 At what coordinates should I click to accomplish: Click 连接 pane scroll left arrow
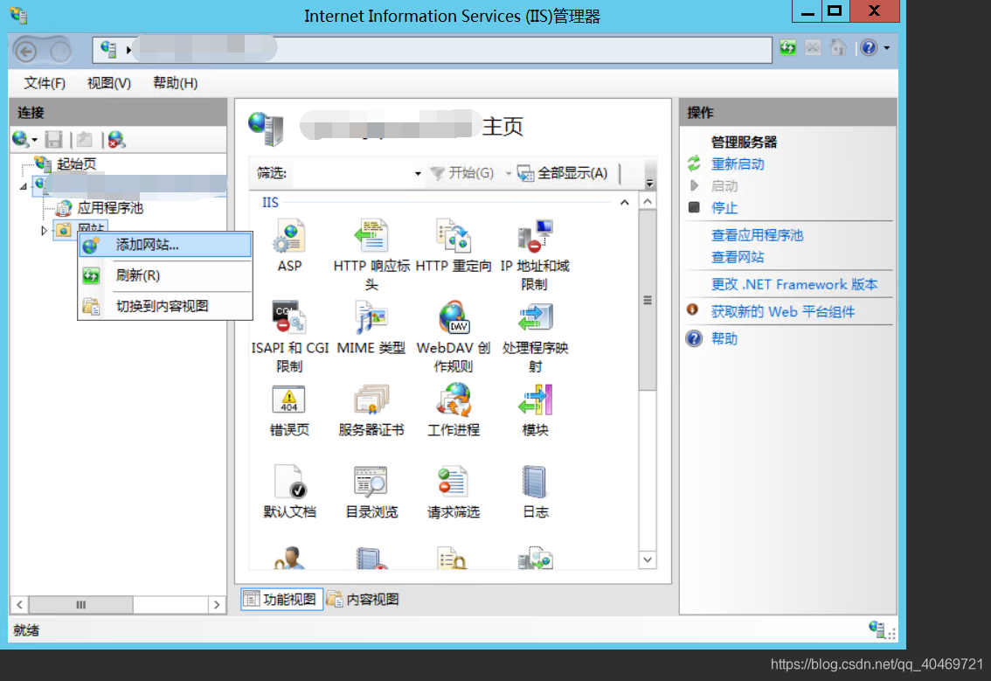click(x=19, y=604)
